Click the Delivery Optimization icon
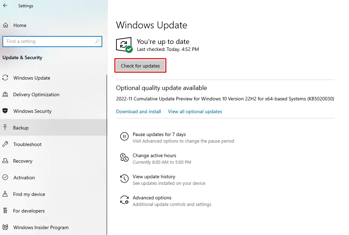Screen dimensions: 349x235 5,94
